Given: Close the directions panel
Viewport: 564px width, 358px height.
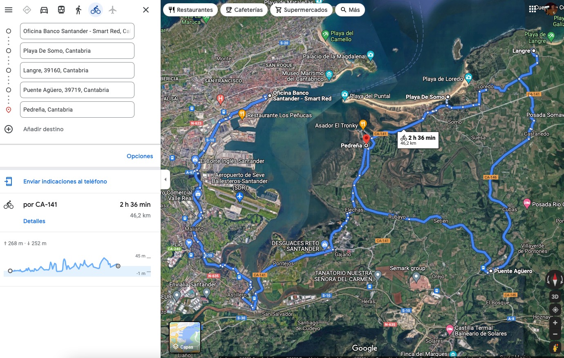Looking at the screenshot, I should pyautogui.click(x=146, y=10).
